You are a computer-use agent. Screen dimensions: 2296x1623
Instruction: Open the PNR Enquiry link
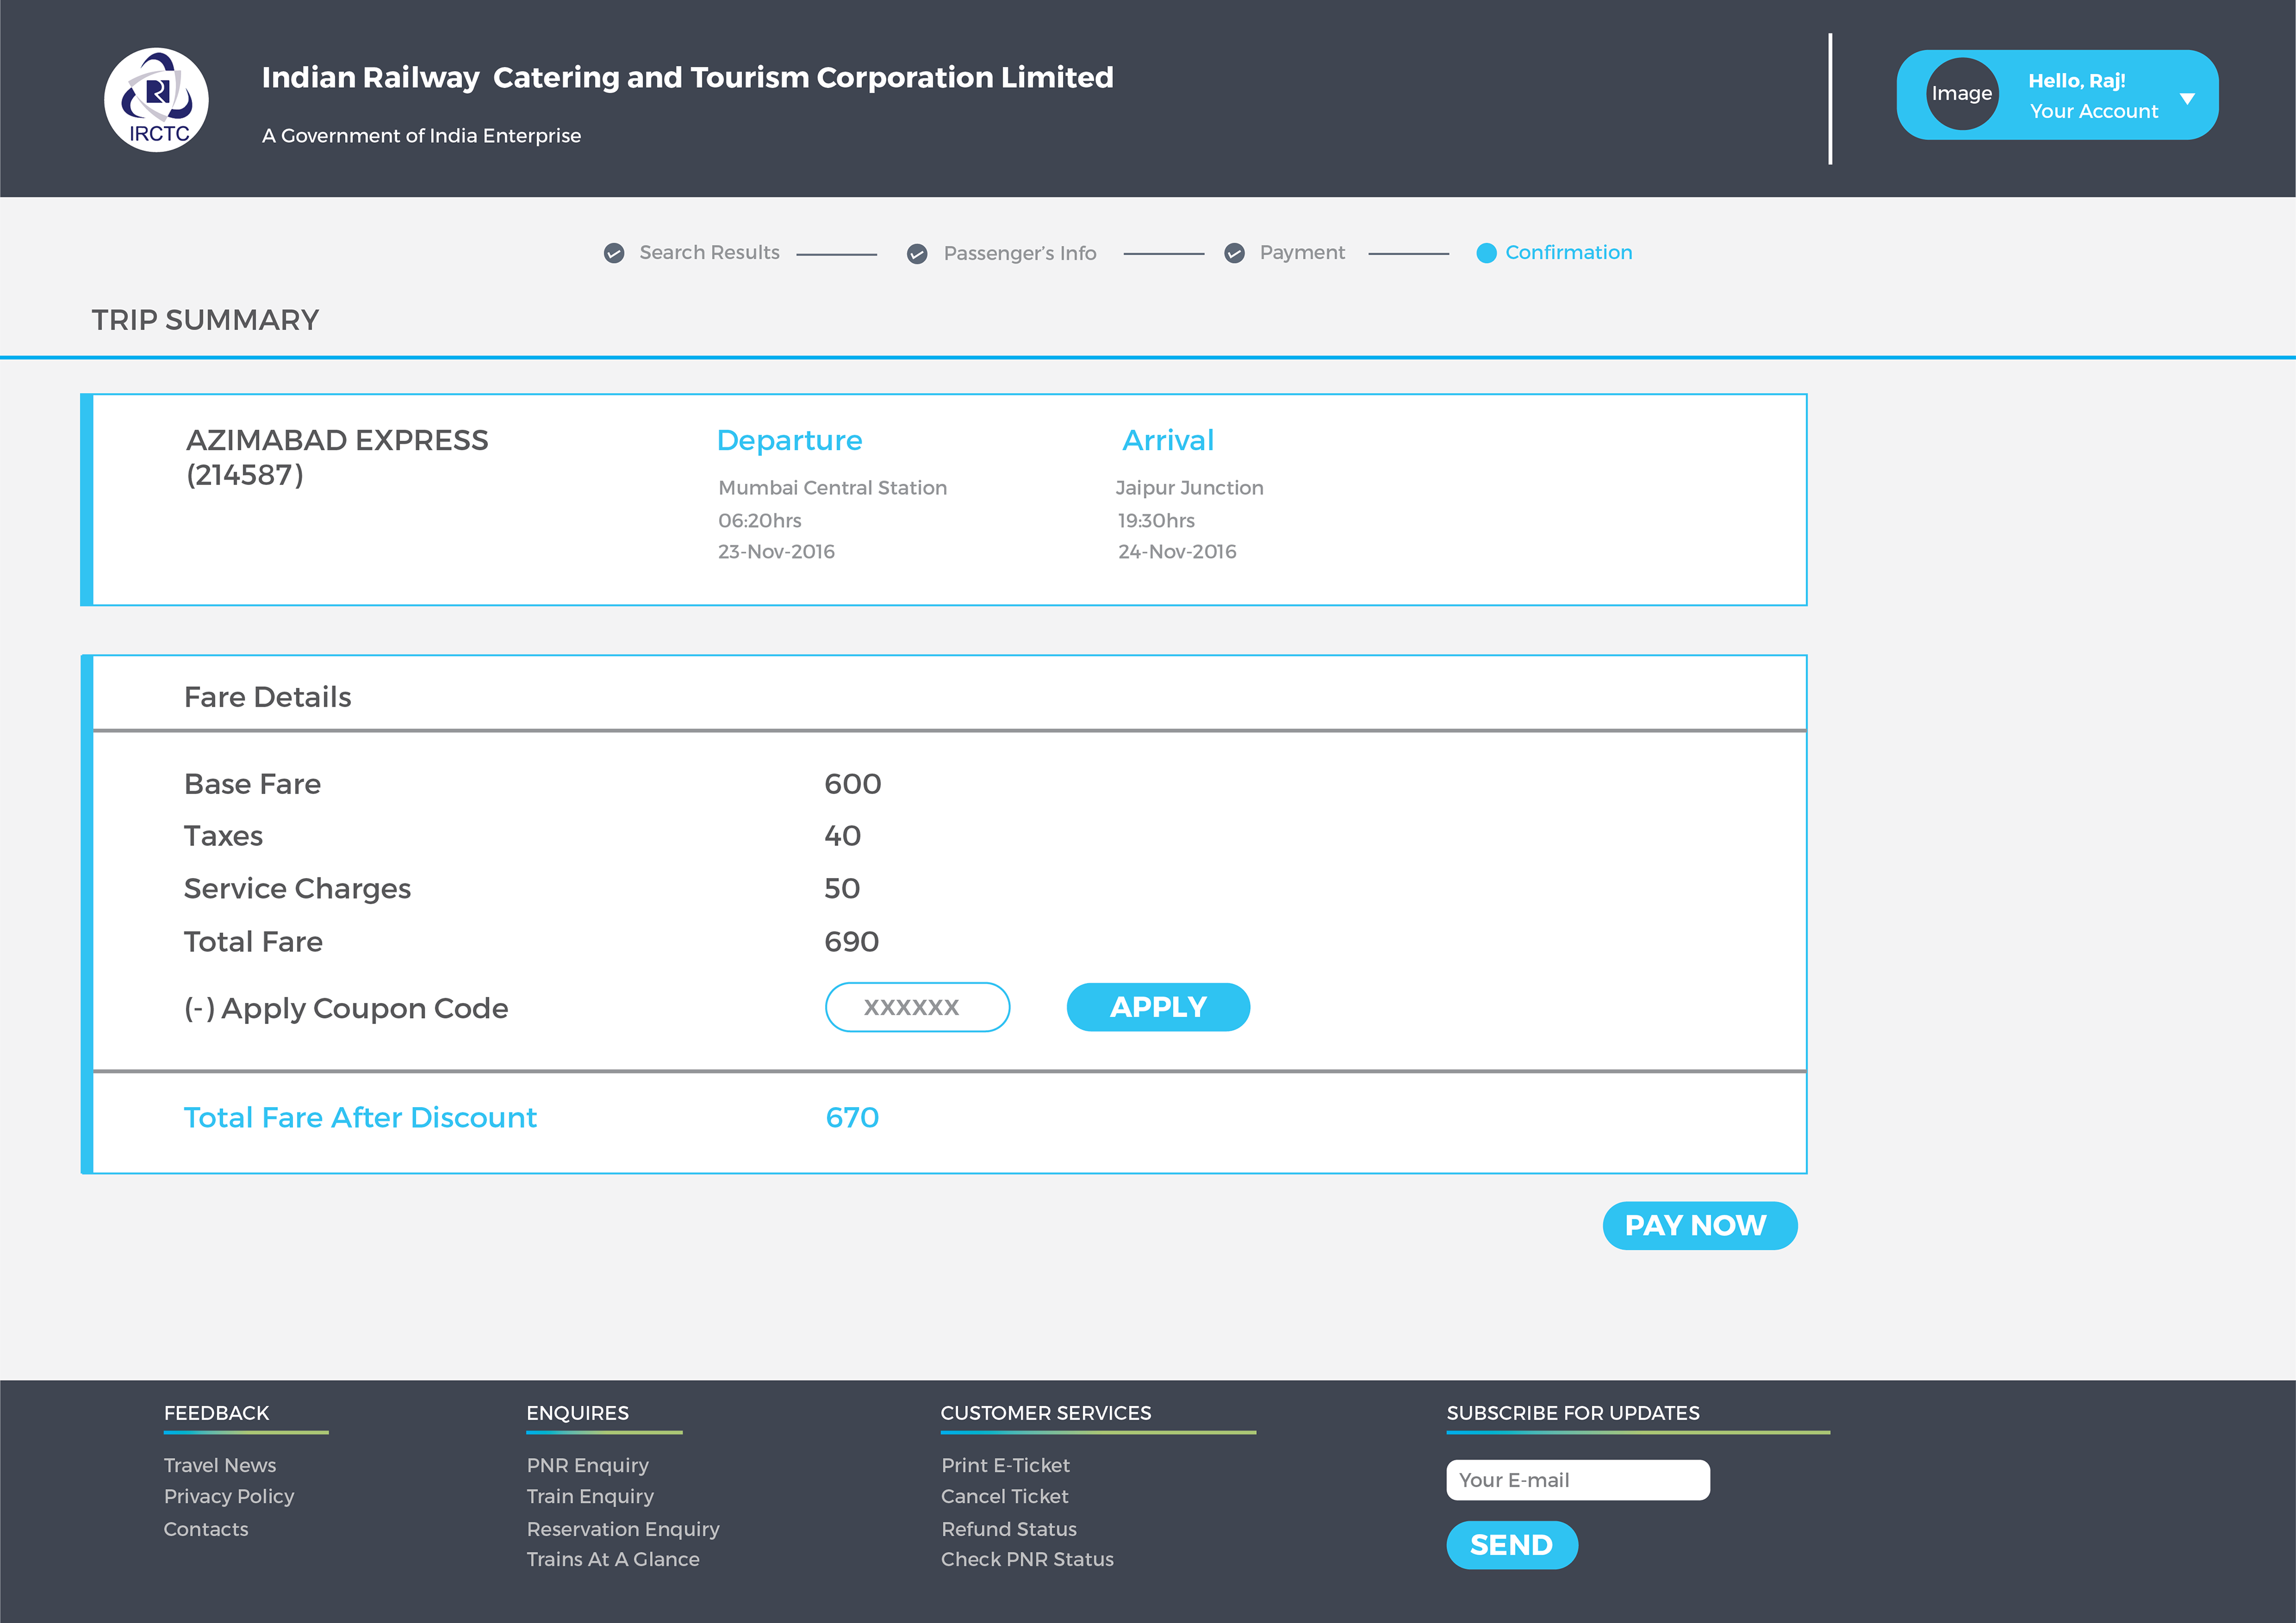coord(588,1465)
